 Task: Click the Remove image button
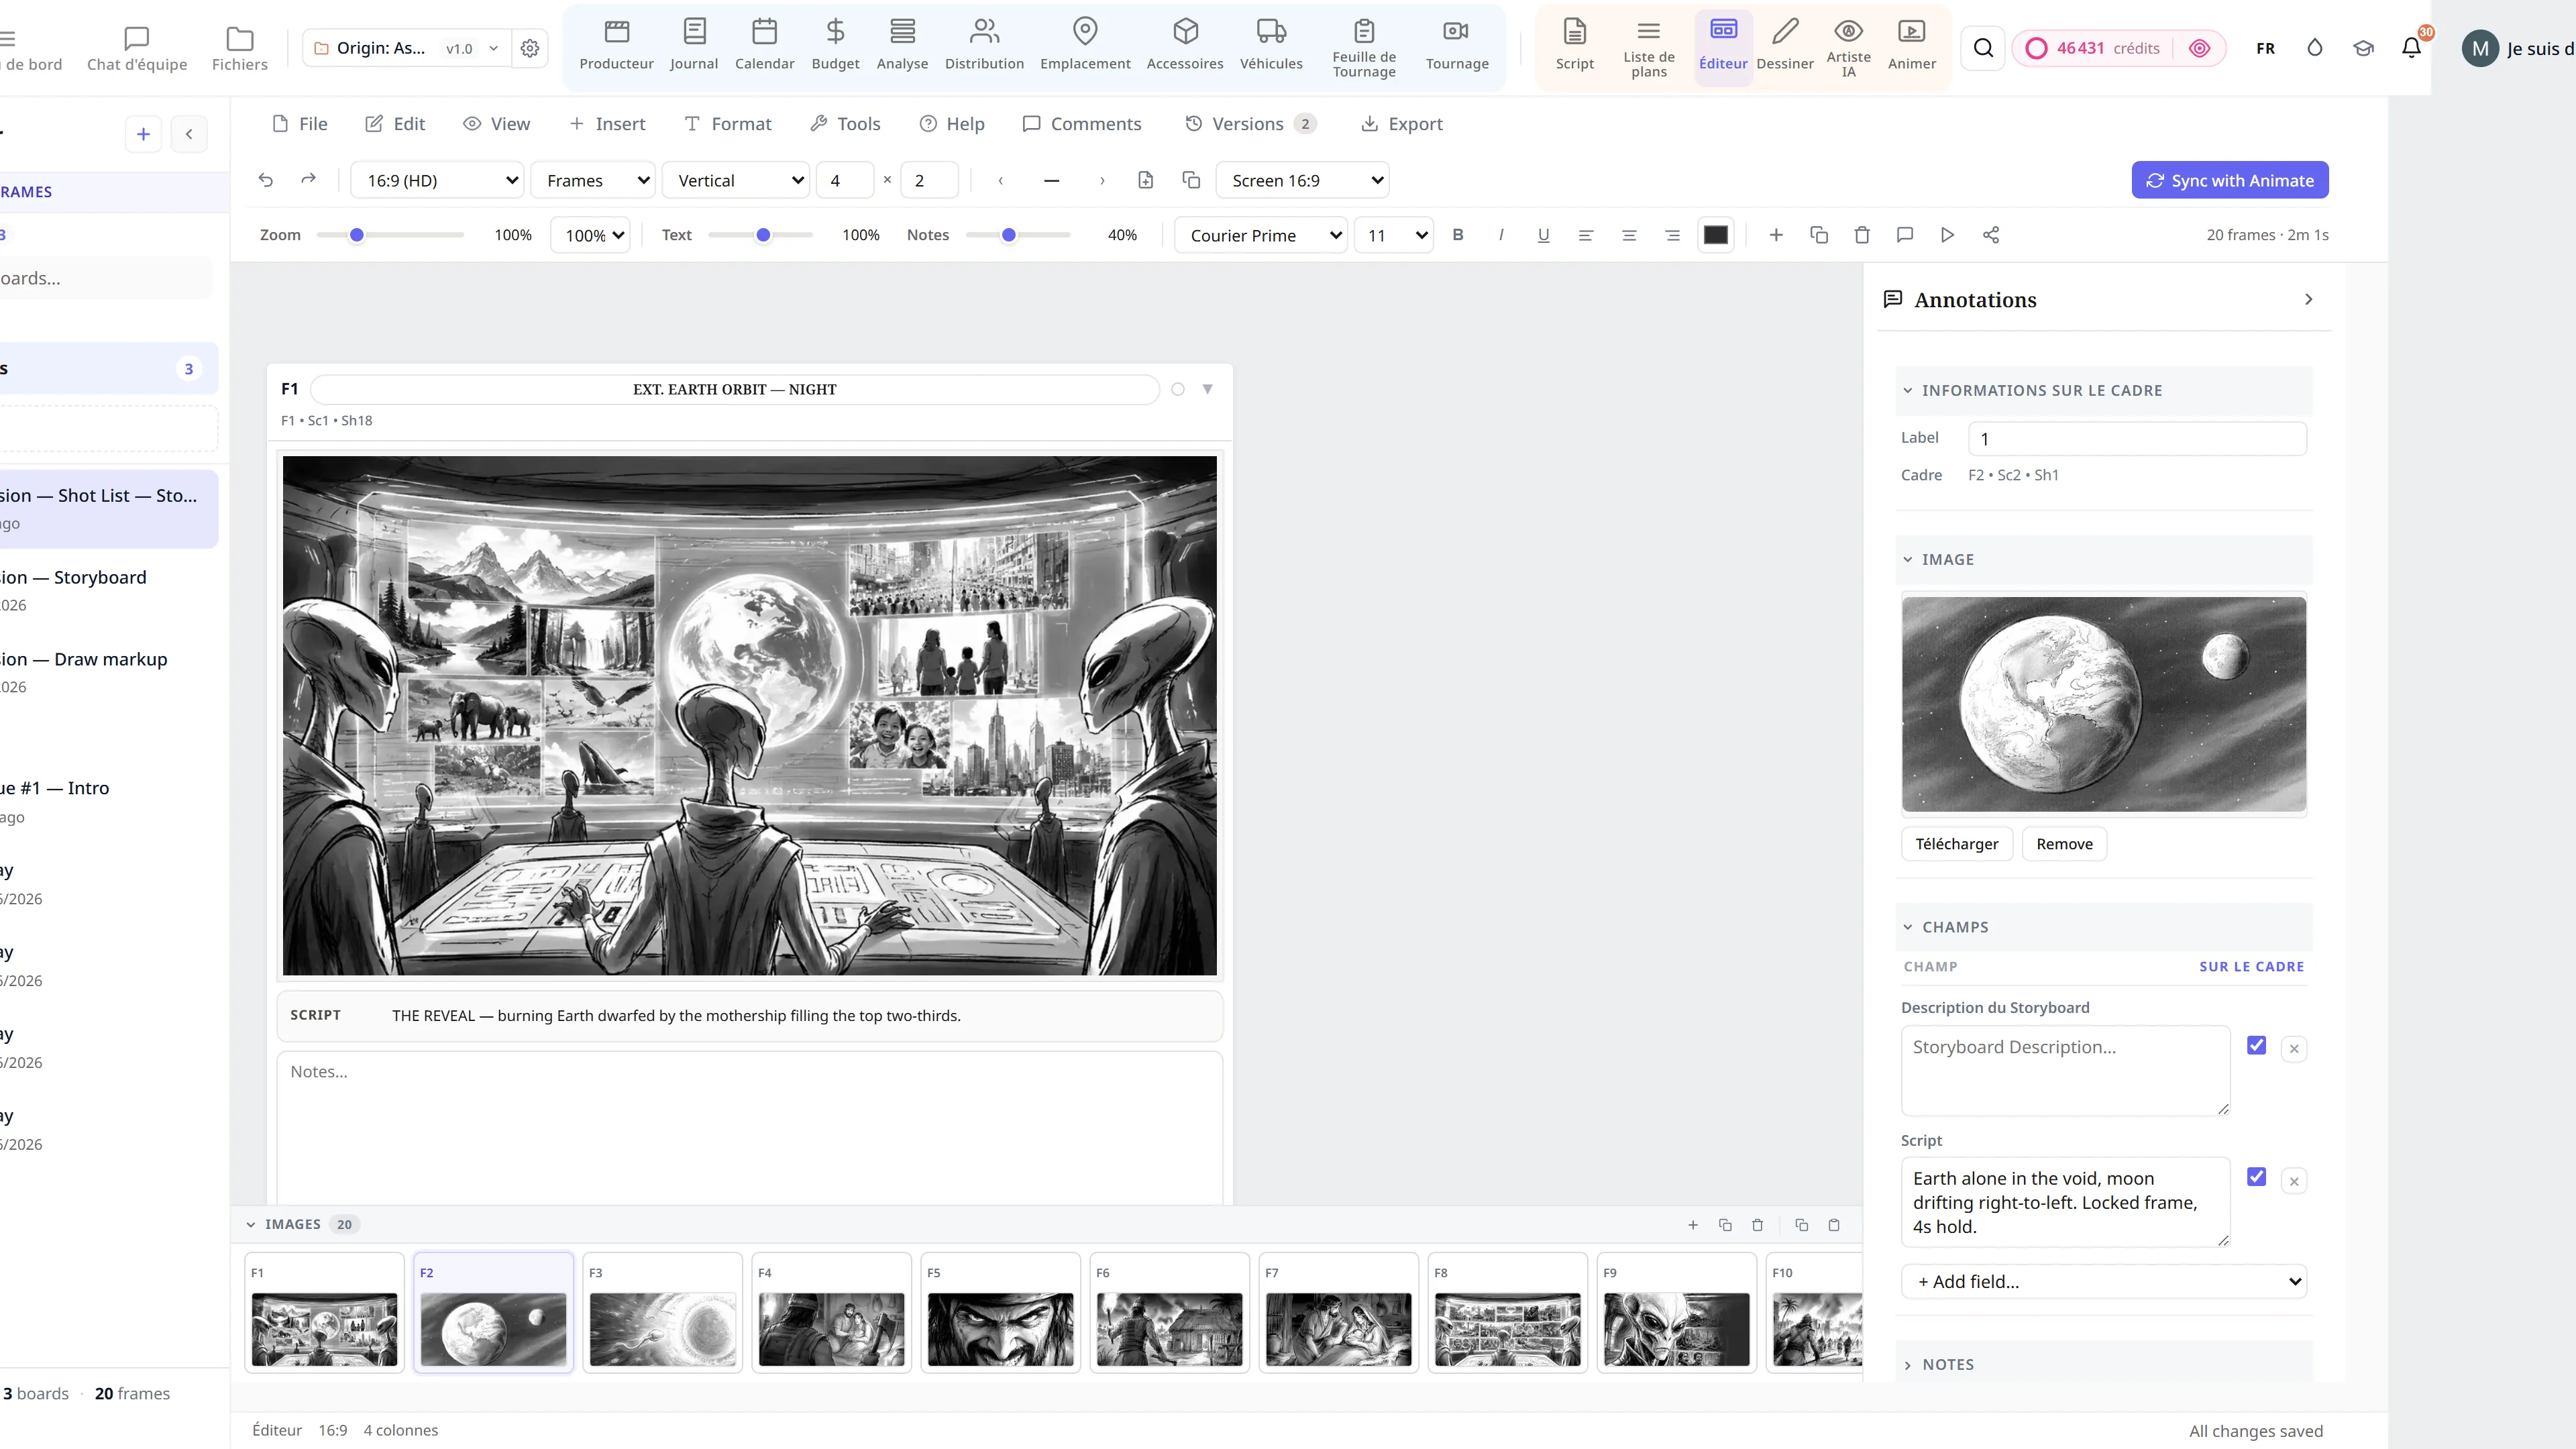[x=2064, y=844]
